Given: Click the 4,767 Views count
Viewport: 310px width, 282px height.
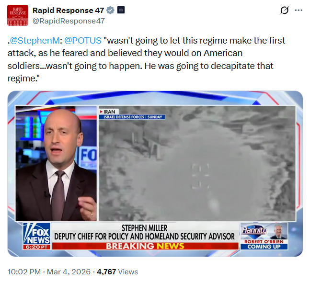Looking at the screenshot, I should tap(117, 272).
